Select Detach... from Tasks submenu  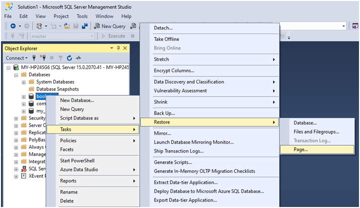point(210,28)
